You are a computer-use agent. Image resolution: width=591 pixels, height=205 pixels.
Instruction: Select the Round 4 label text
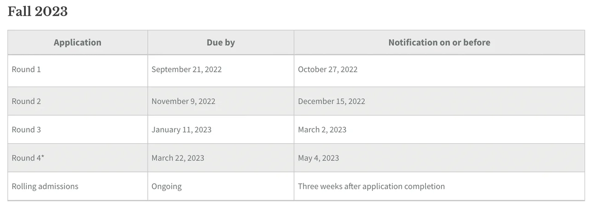tap(26, 158)
